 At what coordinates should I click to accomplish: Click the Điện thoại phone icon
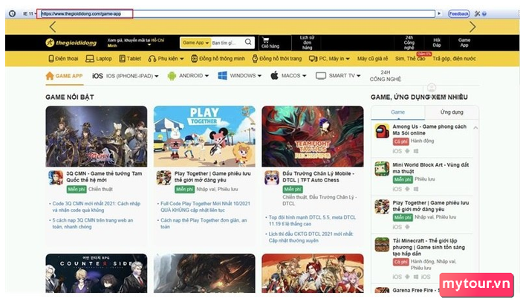click(51, 59)
